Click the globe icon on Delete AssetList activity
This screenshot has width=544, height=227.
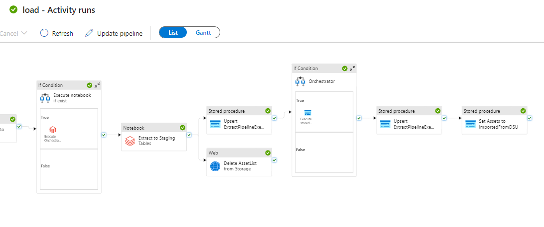tap(215, 166)
